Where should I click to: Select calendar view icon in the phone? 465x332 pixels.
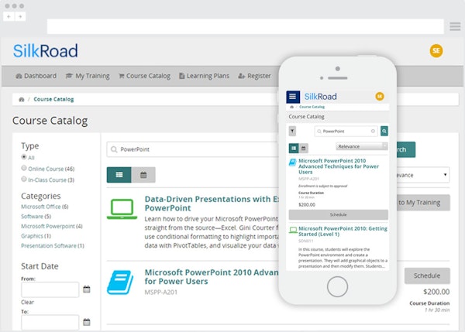click(x=303, y=148)
